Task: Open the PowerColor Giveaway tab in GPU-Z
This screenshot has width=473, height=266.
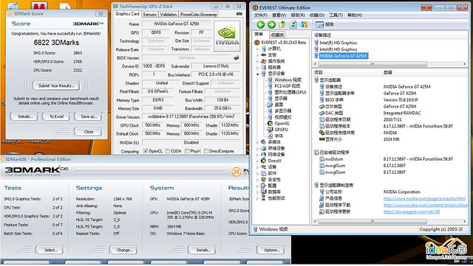Action: (199, 14)
